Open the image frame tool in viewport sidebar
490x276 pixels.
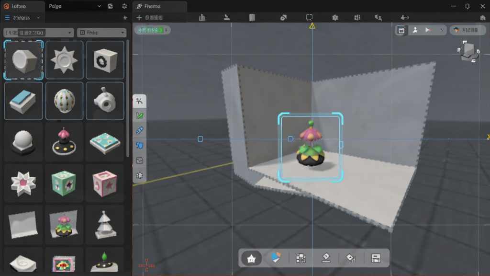139,161
